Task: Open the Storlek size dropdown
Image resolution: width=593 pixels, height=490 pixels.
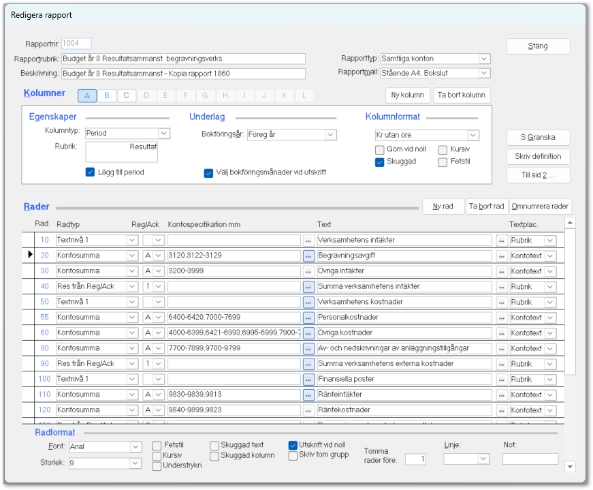Action: tap(135, 463)
